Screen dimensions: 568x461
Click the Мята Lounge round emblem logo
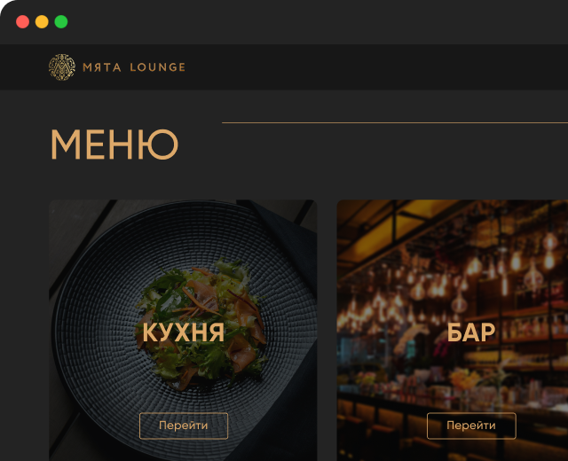(x=62, y=67)
